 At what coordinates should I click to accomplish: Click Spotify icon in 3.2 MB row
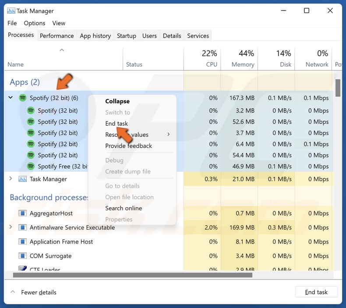click(31, 110)
